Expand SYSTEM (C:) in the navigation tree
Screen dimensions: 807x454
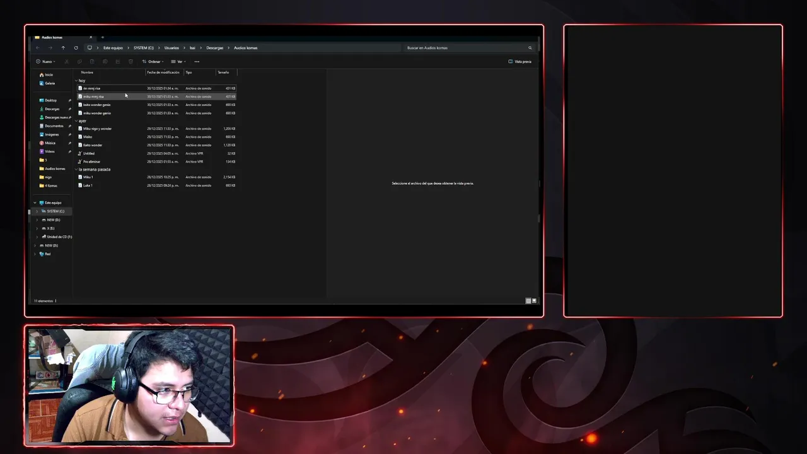(x=37, y=211)
